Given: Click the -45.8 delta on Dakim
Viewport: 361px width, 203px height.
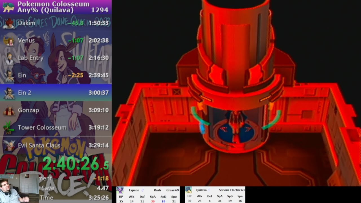Looking at the screenshot, I should [x=76, y=23].
